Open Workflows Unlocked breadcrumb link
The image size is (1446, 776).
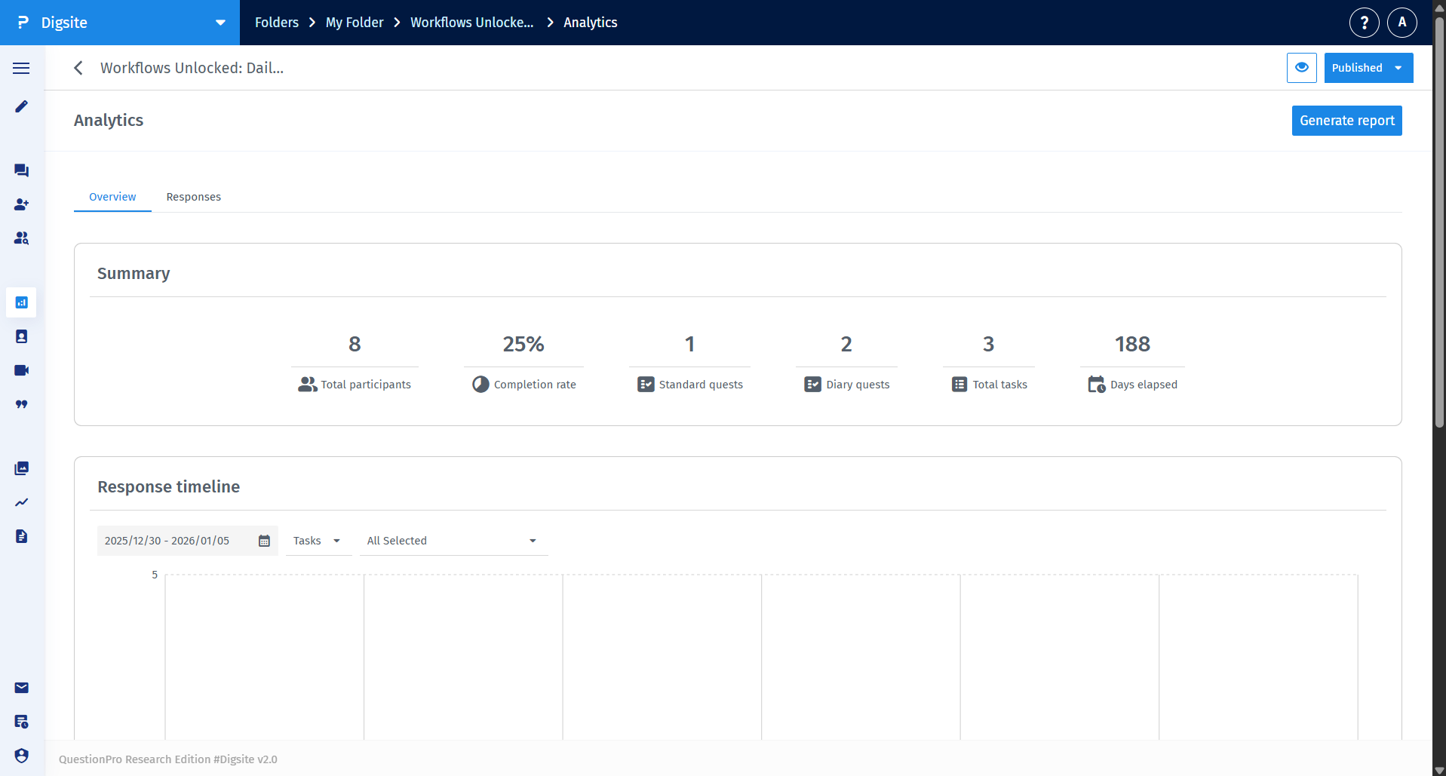point(471,23)
